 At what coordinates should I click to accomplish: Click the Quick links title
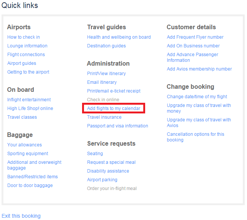(20, 5)
